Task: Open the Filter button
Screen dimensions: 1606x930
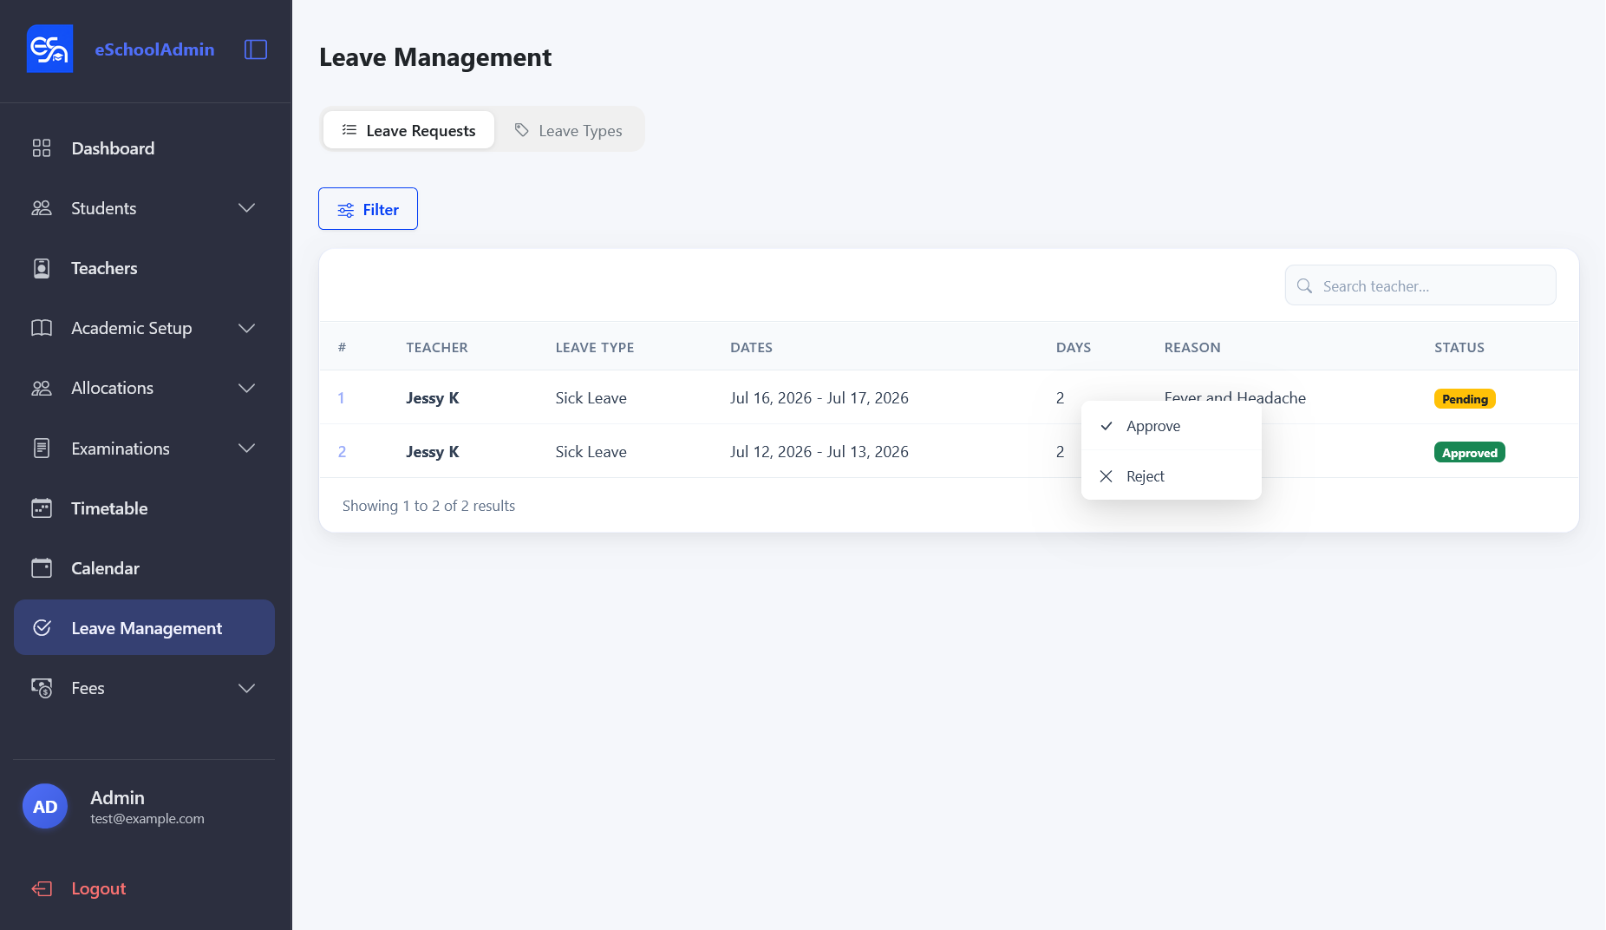Action: (x=368, y=209)
